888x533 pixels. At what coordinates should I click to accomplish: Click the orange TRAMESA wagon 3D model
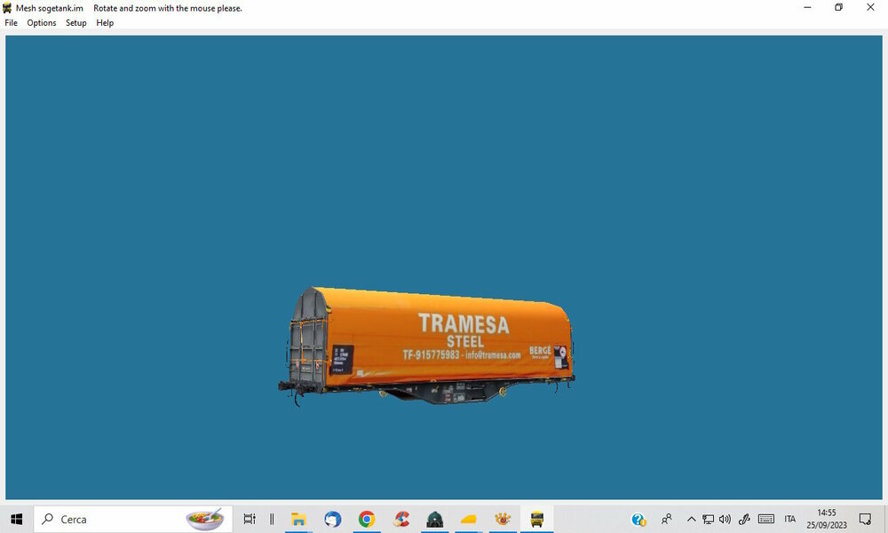pyautogui.click(x=428, y=346)
